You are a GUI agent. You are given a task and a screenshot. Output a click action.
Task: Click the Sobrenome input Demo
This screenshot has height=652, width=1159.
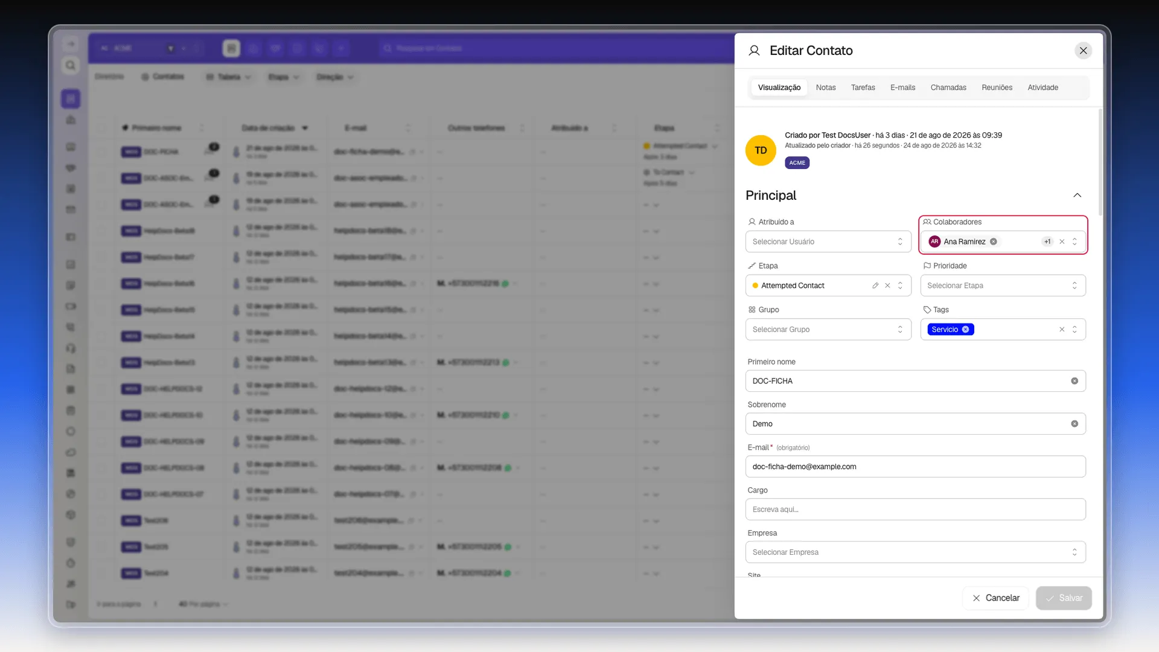tap(915, 424)
